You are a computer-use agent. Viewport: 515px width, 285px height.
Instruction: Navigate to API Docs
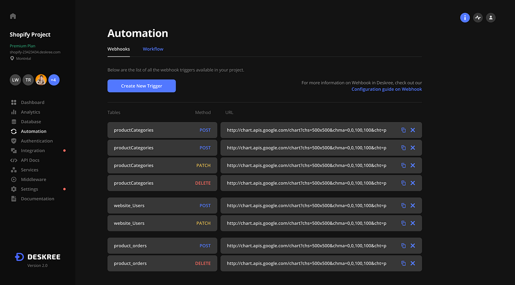pyautogui.click(x=30, y=160)
